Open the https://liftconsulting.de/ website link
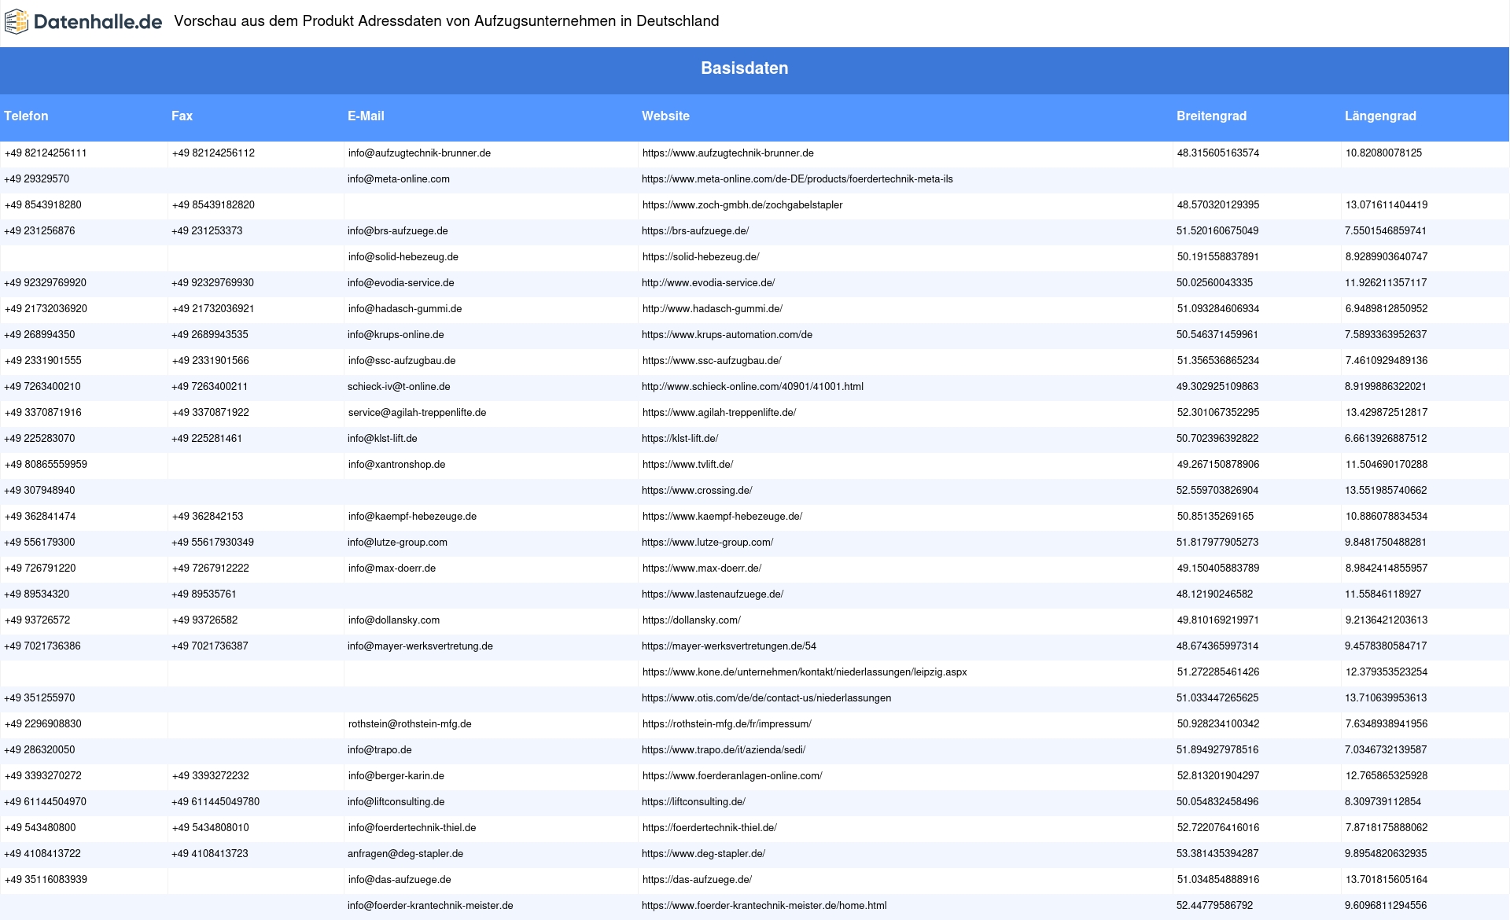1510x920 pixels. (x=694, y=802)
